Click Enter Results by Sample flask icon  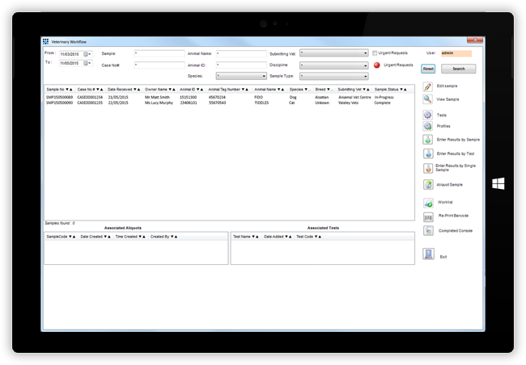pos(428,140)
